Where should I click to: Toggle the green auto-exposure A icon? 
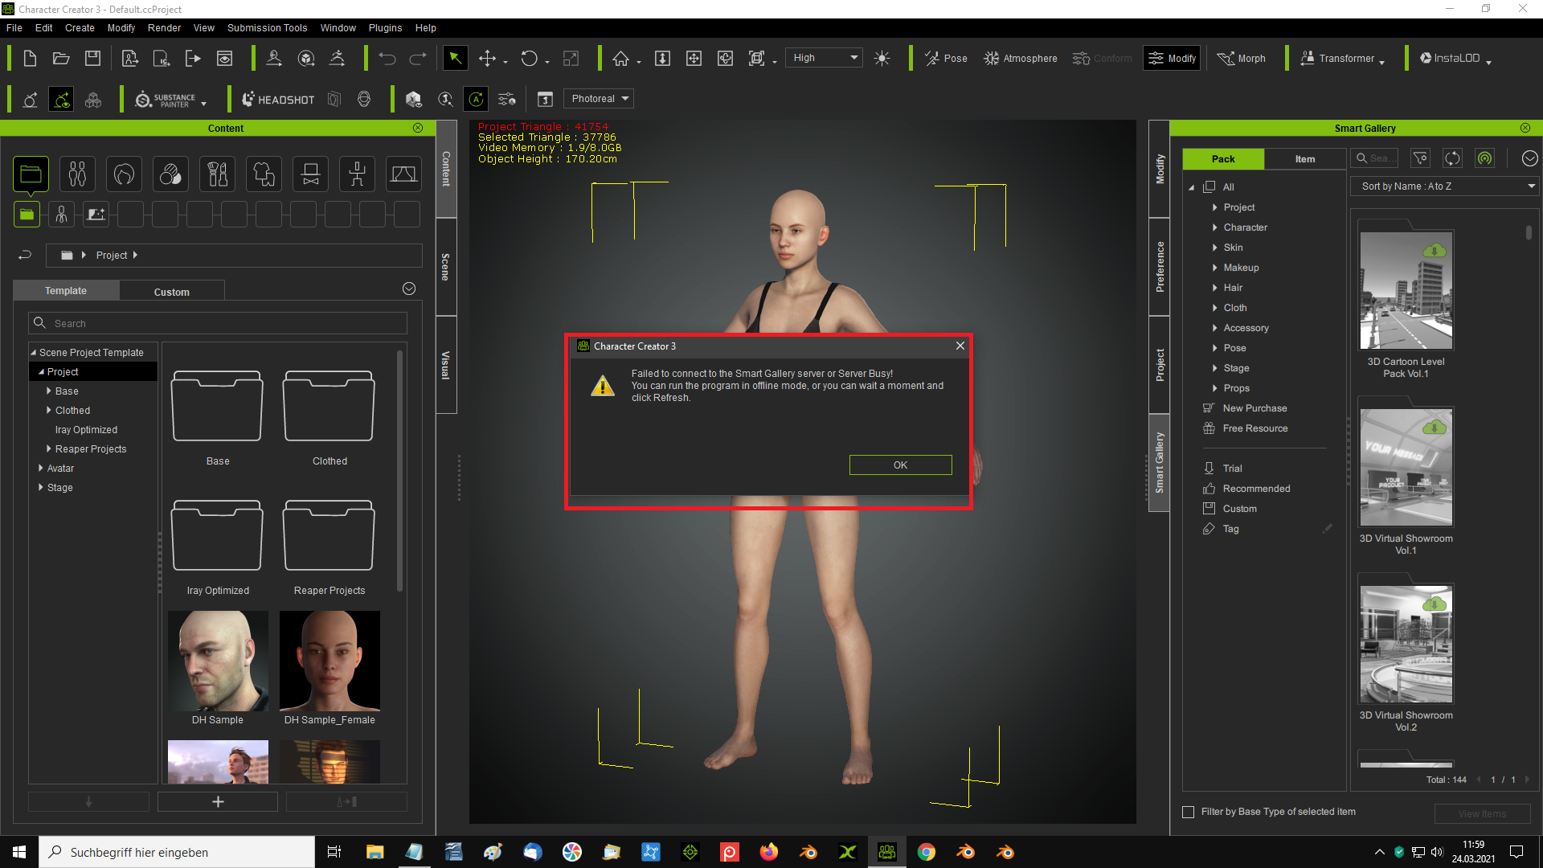coord(477,99)
